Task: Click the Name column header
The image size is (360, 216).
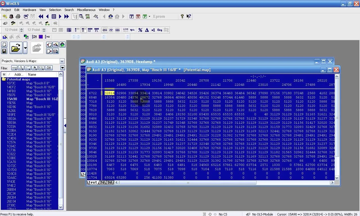Action: tap(32, 75)
